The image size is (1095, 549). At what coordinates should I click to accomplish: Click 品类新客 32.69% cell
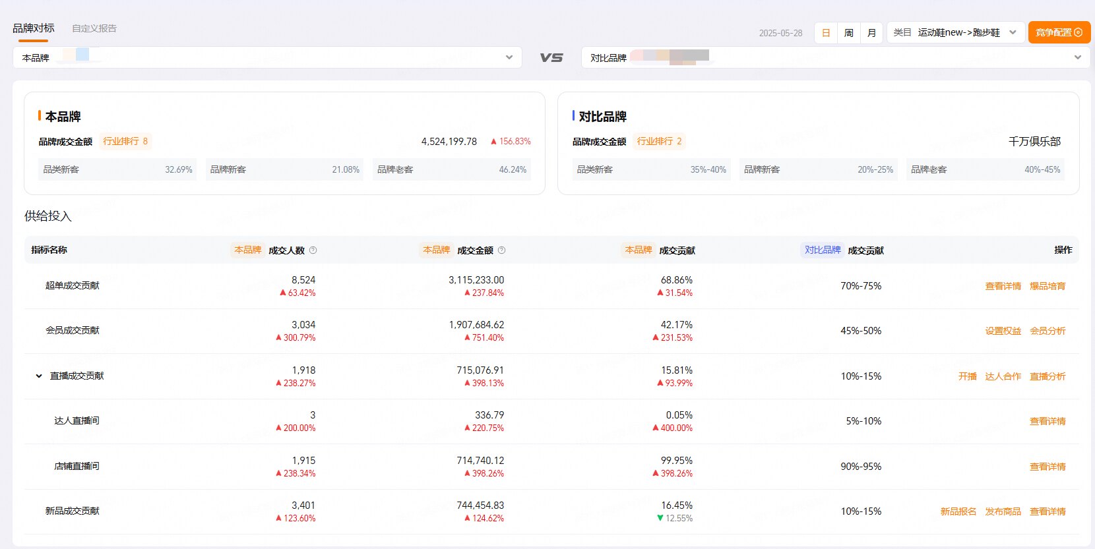[x=118, y=169]
